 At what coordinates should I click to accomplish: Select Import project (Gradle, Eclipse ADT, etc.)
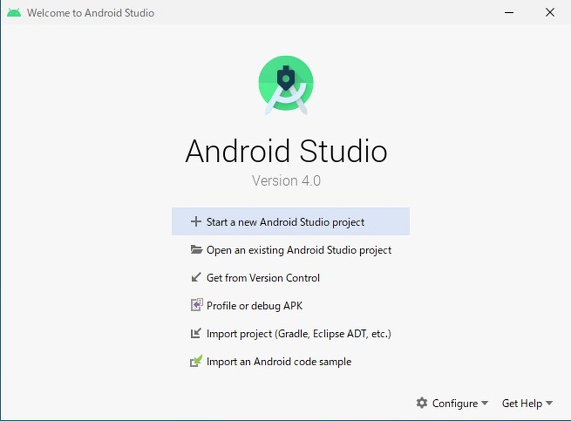298,333
